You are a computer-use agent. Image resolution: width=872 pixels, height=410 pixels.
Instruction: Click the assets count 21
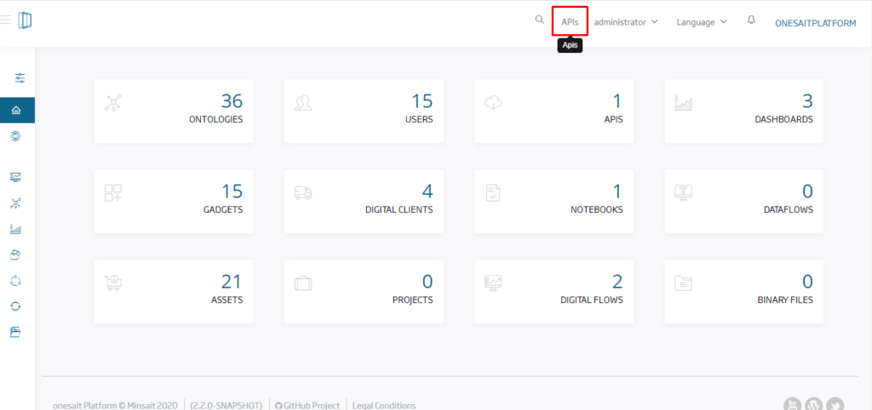(x=232, y=282)
